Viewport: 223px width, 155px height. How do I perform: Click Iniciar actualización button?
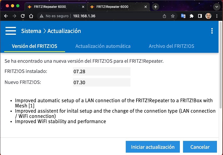click(153, 147)
